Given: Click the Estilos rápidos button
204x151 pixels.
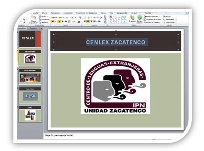Looking at the screenshot, I should pyautogui.click(x=139, y=20).
